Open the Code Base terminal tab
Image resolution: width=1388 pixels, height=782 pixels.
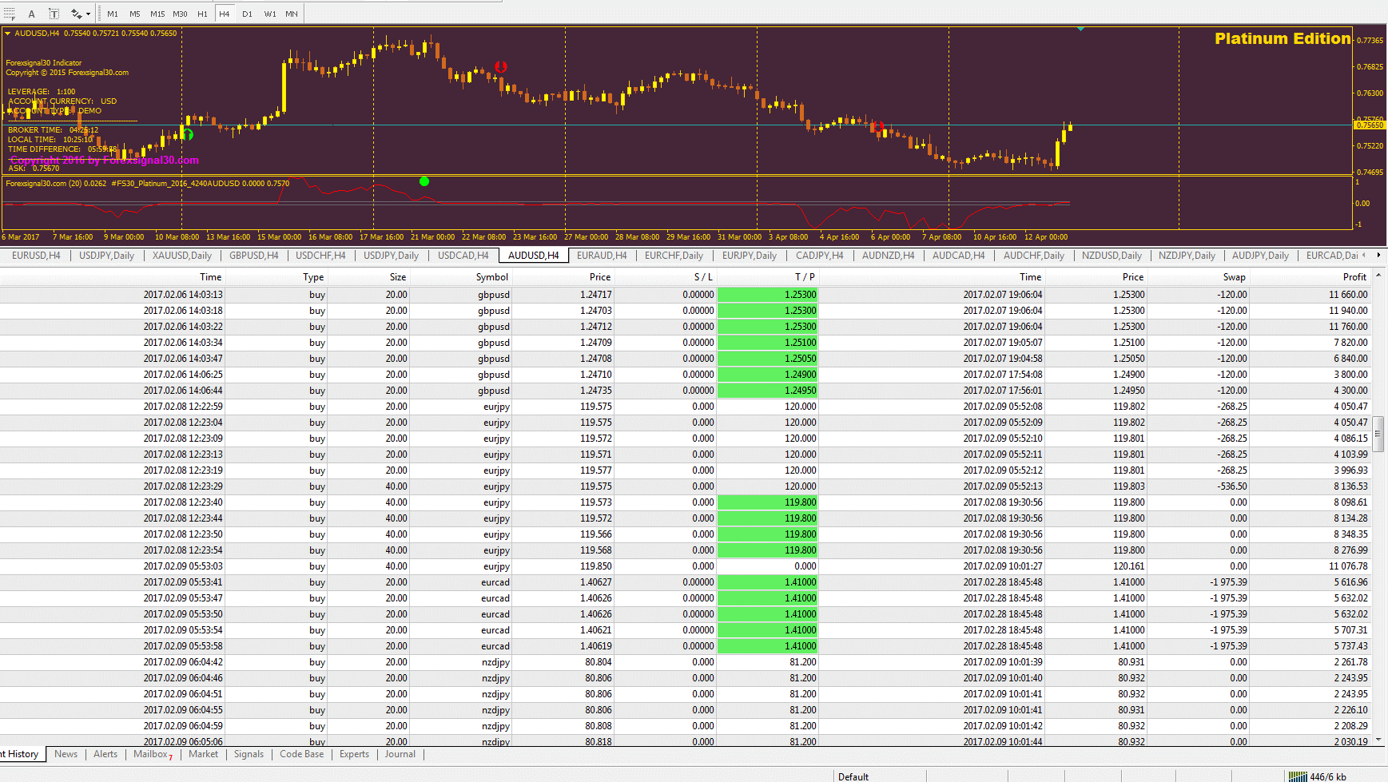(301, 754)
